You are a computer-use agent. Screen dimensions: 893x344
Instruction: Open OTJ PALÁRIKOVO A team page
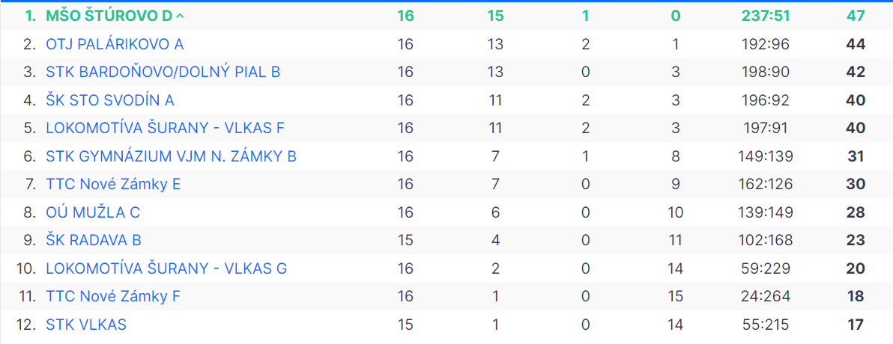(x=115, y=44)
